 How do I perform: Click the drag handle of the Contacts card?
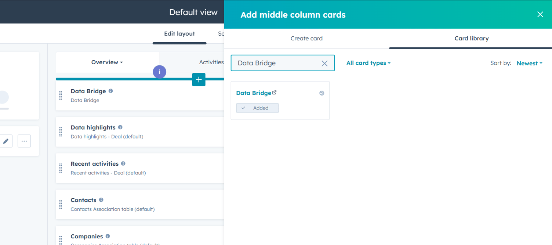tap(61, 205)
